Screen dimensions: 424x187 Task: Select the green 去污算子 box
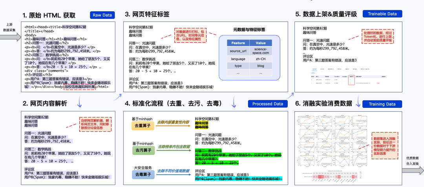[143, 151]
